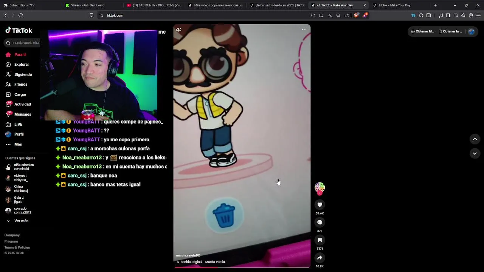
Task: Open Brave Rewards triangle icon
Action: [365, 15]
